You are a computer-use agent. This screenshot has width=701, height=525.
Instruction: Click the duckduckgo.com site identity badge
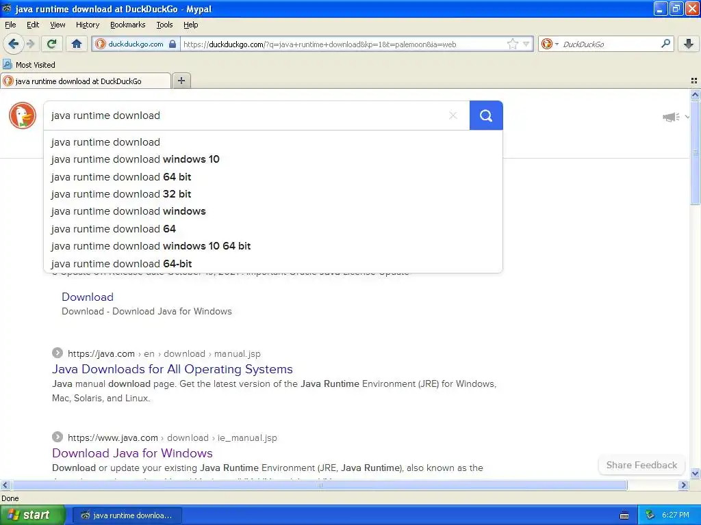point(136,44)
